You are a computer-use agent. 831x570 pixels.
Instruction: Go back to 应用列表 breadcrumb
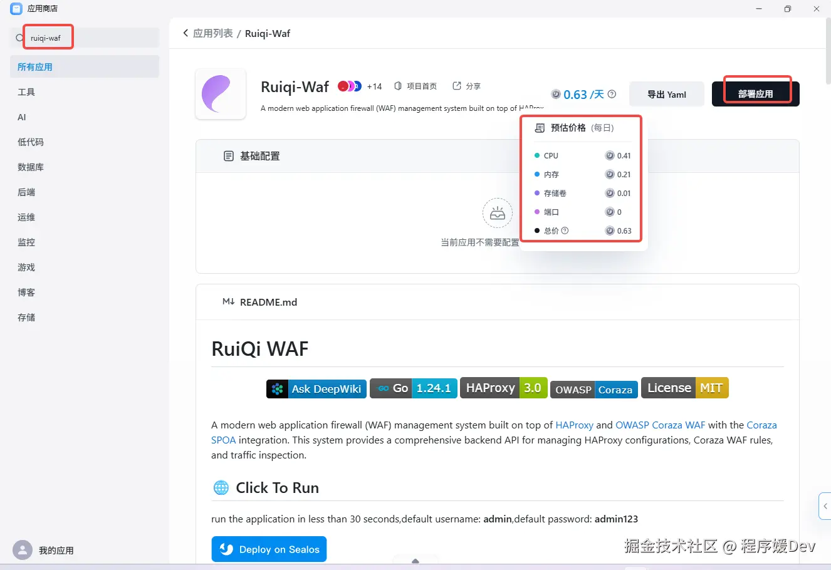(213, 33)
